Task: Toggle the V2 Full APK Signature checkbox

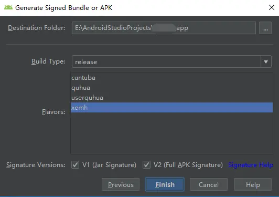Action: point(146,165)
